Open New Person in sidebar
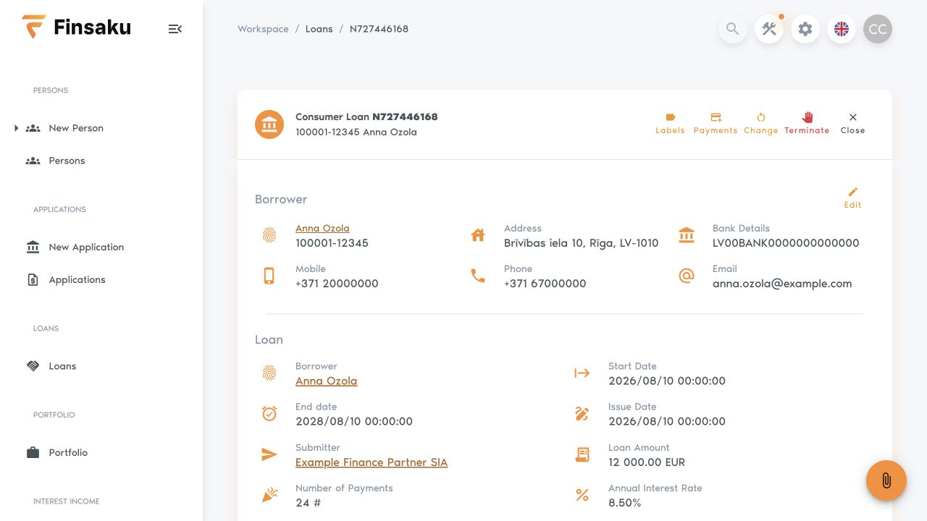The height and width of the screenshot is (521, 927). 76,128
